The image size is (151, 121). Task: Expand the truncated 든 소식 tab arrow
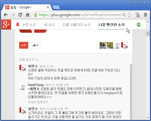(x=24, y=25)
